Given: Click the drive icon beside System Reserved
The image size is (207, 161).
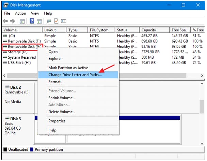Looking at the screenshot, I should tap(5, 57).
